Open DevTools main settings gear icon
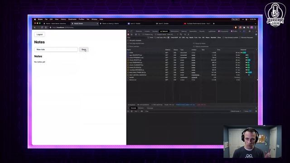290x163 pixels. [x=250, y=31]
